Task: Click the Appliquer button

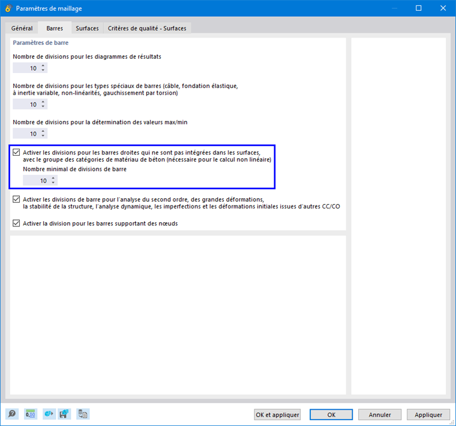Action: click(x=428, y=415)
